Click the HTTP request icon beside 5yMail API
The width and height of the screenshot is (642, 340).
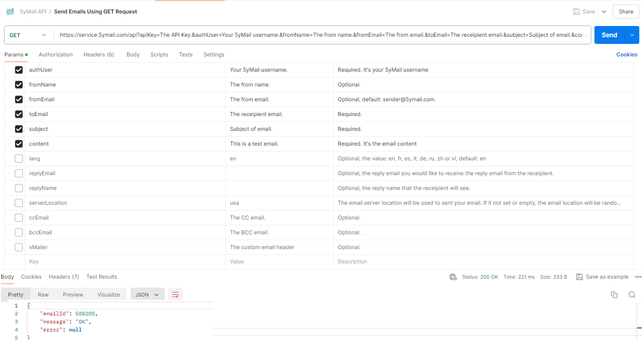click(x=10, y=12)
